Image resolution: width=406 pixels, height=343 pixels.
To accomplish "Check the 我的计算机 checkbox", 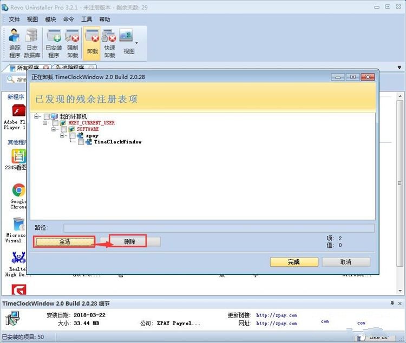I will (47, 117).
